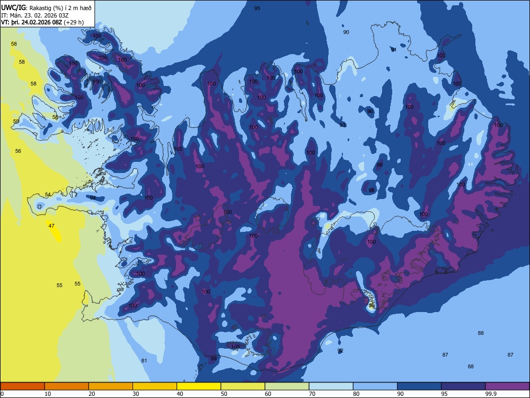This screenshot has height=398, width=530.
Task: Click the 30–40 golden legend swatch
Action: tap(155, 386)
